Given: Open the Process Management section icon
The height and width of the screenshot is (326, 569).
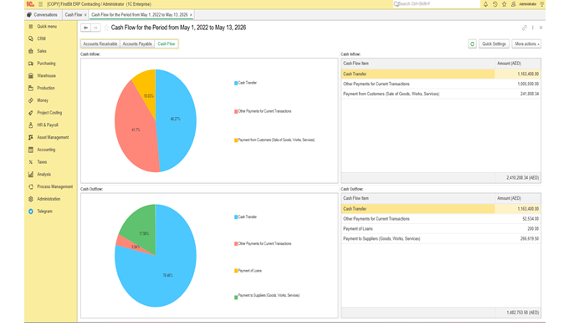Looking at the screenshot, I should [x=31, y=186].
